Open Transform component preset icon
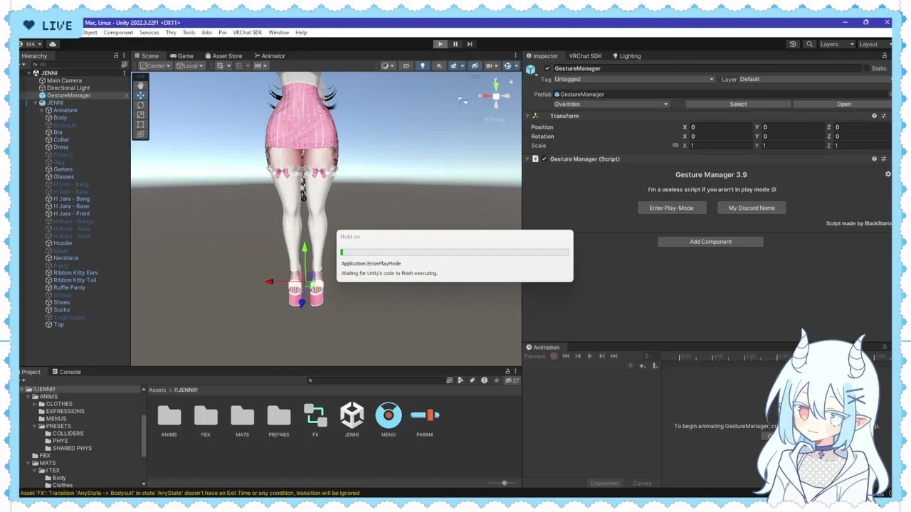Viewport: 911px width, 512px height. point(883,116)
